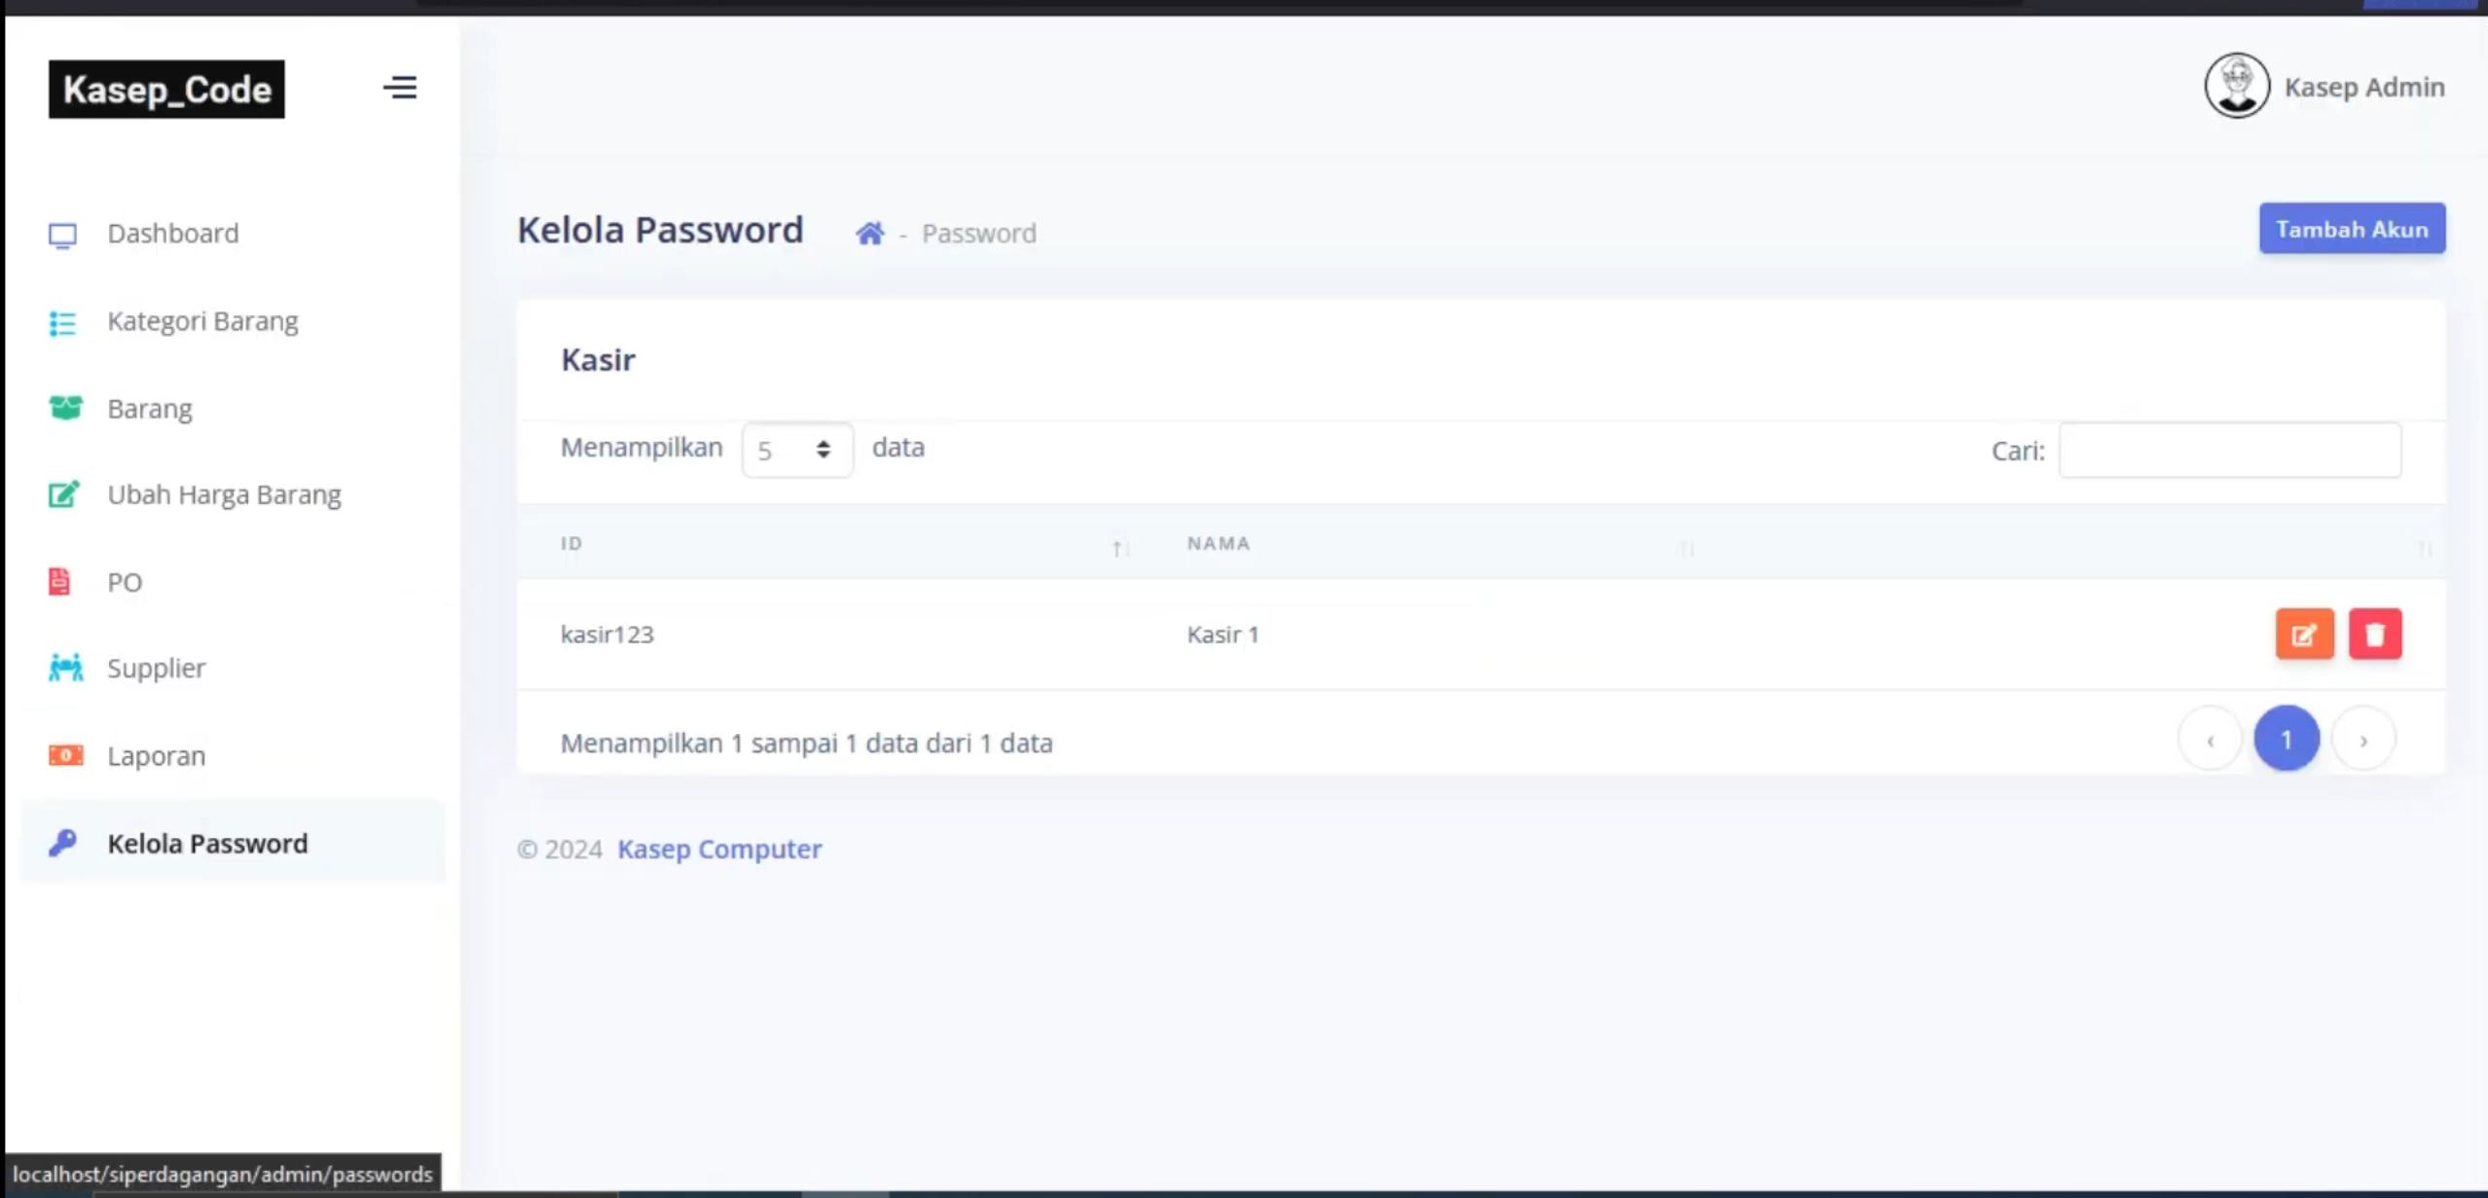Screen dimensions: 2488x1198
Task: Click the Barang box icon
Action: coord(65,408)
